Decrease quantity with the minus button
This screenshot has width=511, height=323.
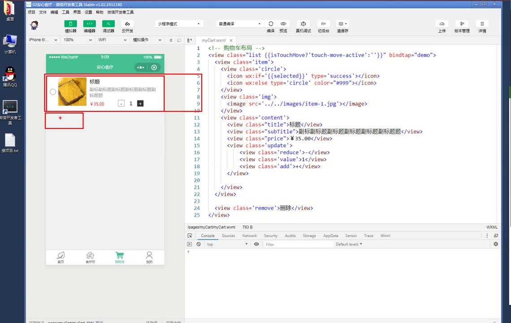point(121,104)
